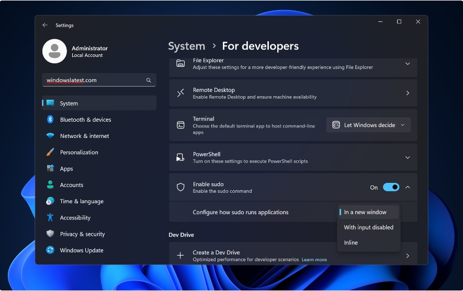Select the In a new window option
The height and width of the screenshot is (291, 463).
pyautogui.click(x=368, y=212)
